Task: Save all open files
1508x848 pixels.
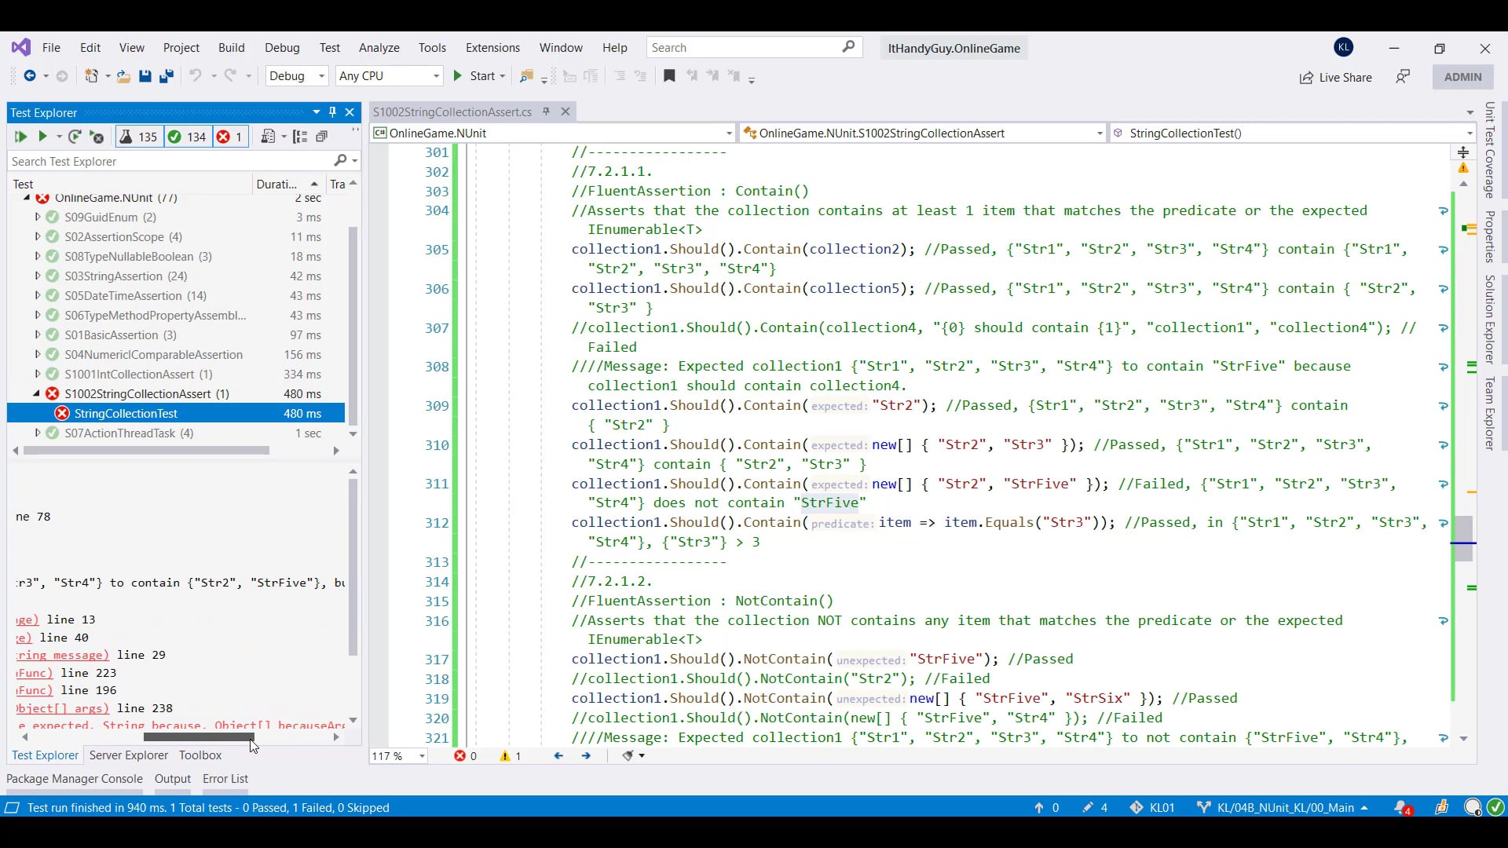Action: click(166, 76)
